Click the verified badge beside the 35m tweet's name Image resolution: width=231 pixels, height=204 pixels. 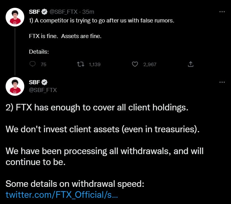(45, 12)
